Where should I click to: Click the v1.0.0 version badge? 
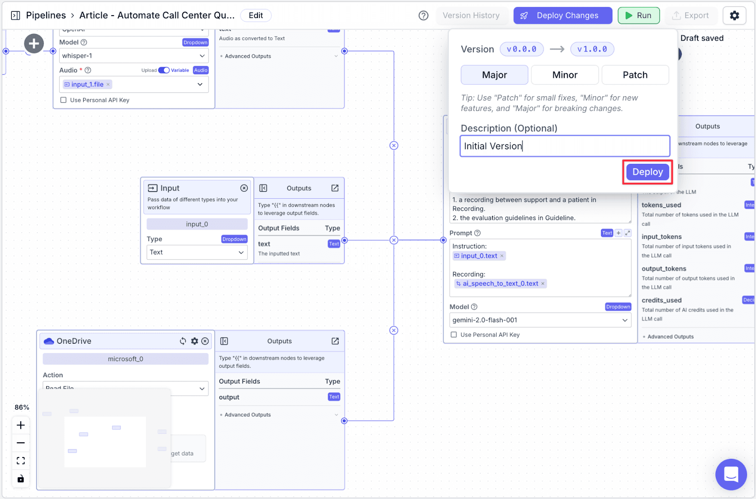[x=592, y=49]
